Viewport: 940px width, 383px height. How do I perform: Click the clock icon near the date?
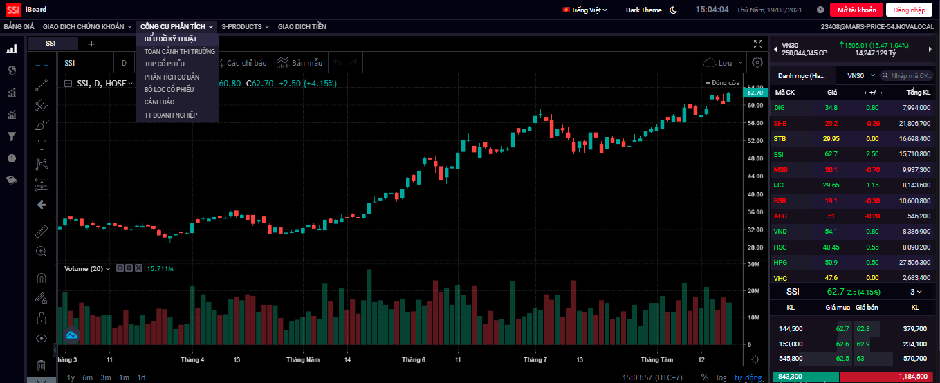tap(820, 10)
